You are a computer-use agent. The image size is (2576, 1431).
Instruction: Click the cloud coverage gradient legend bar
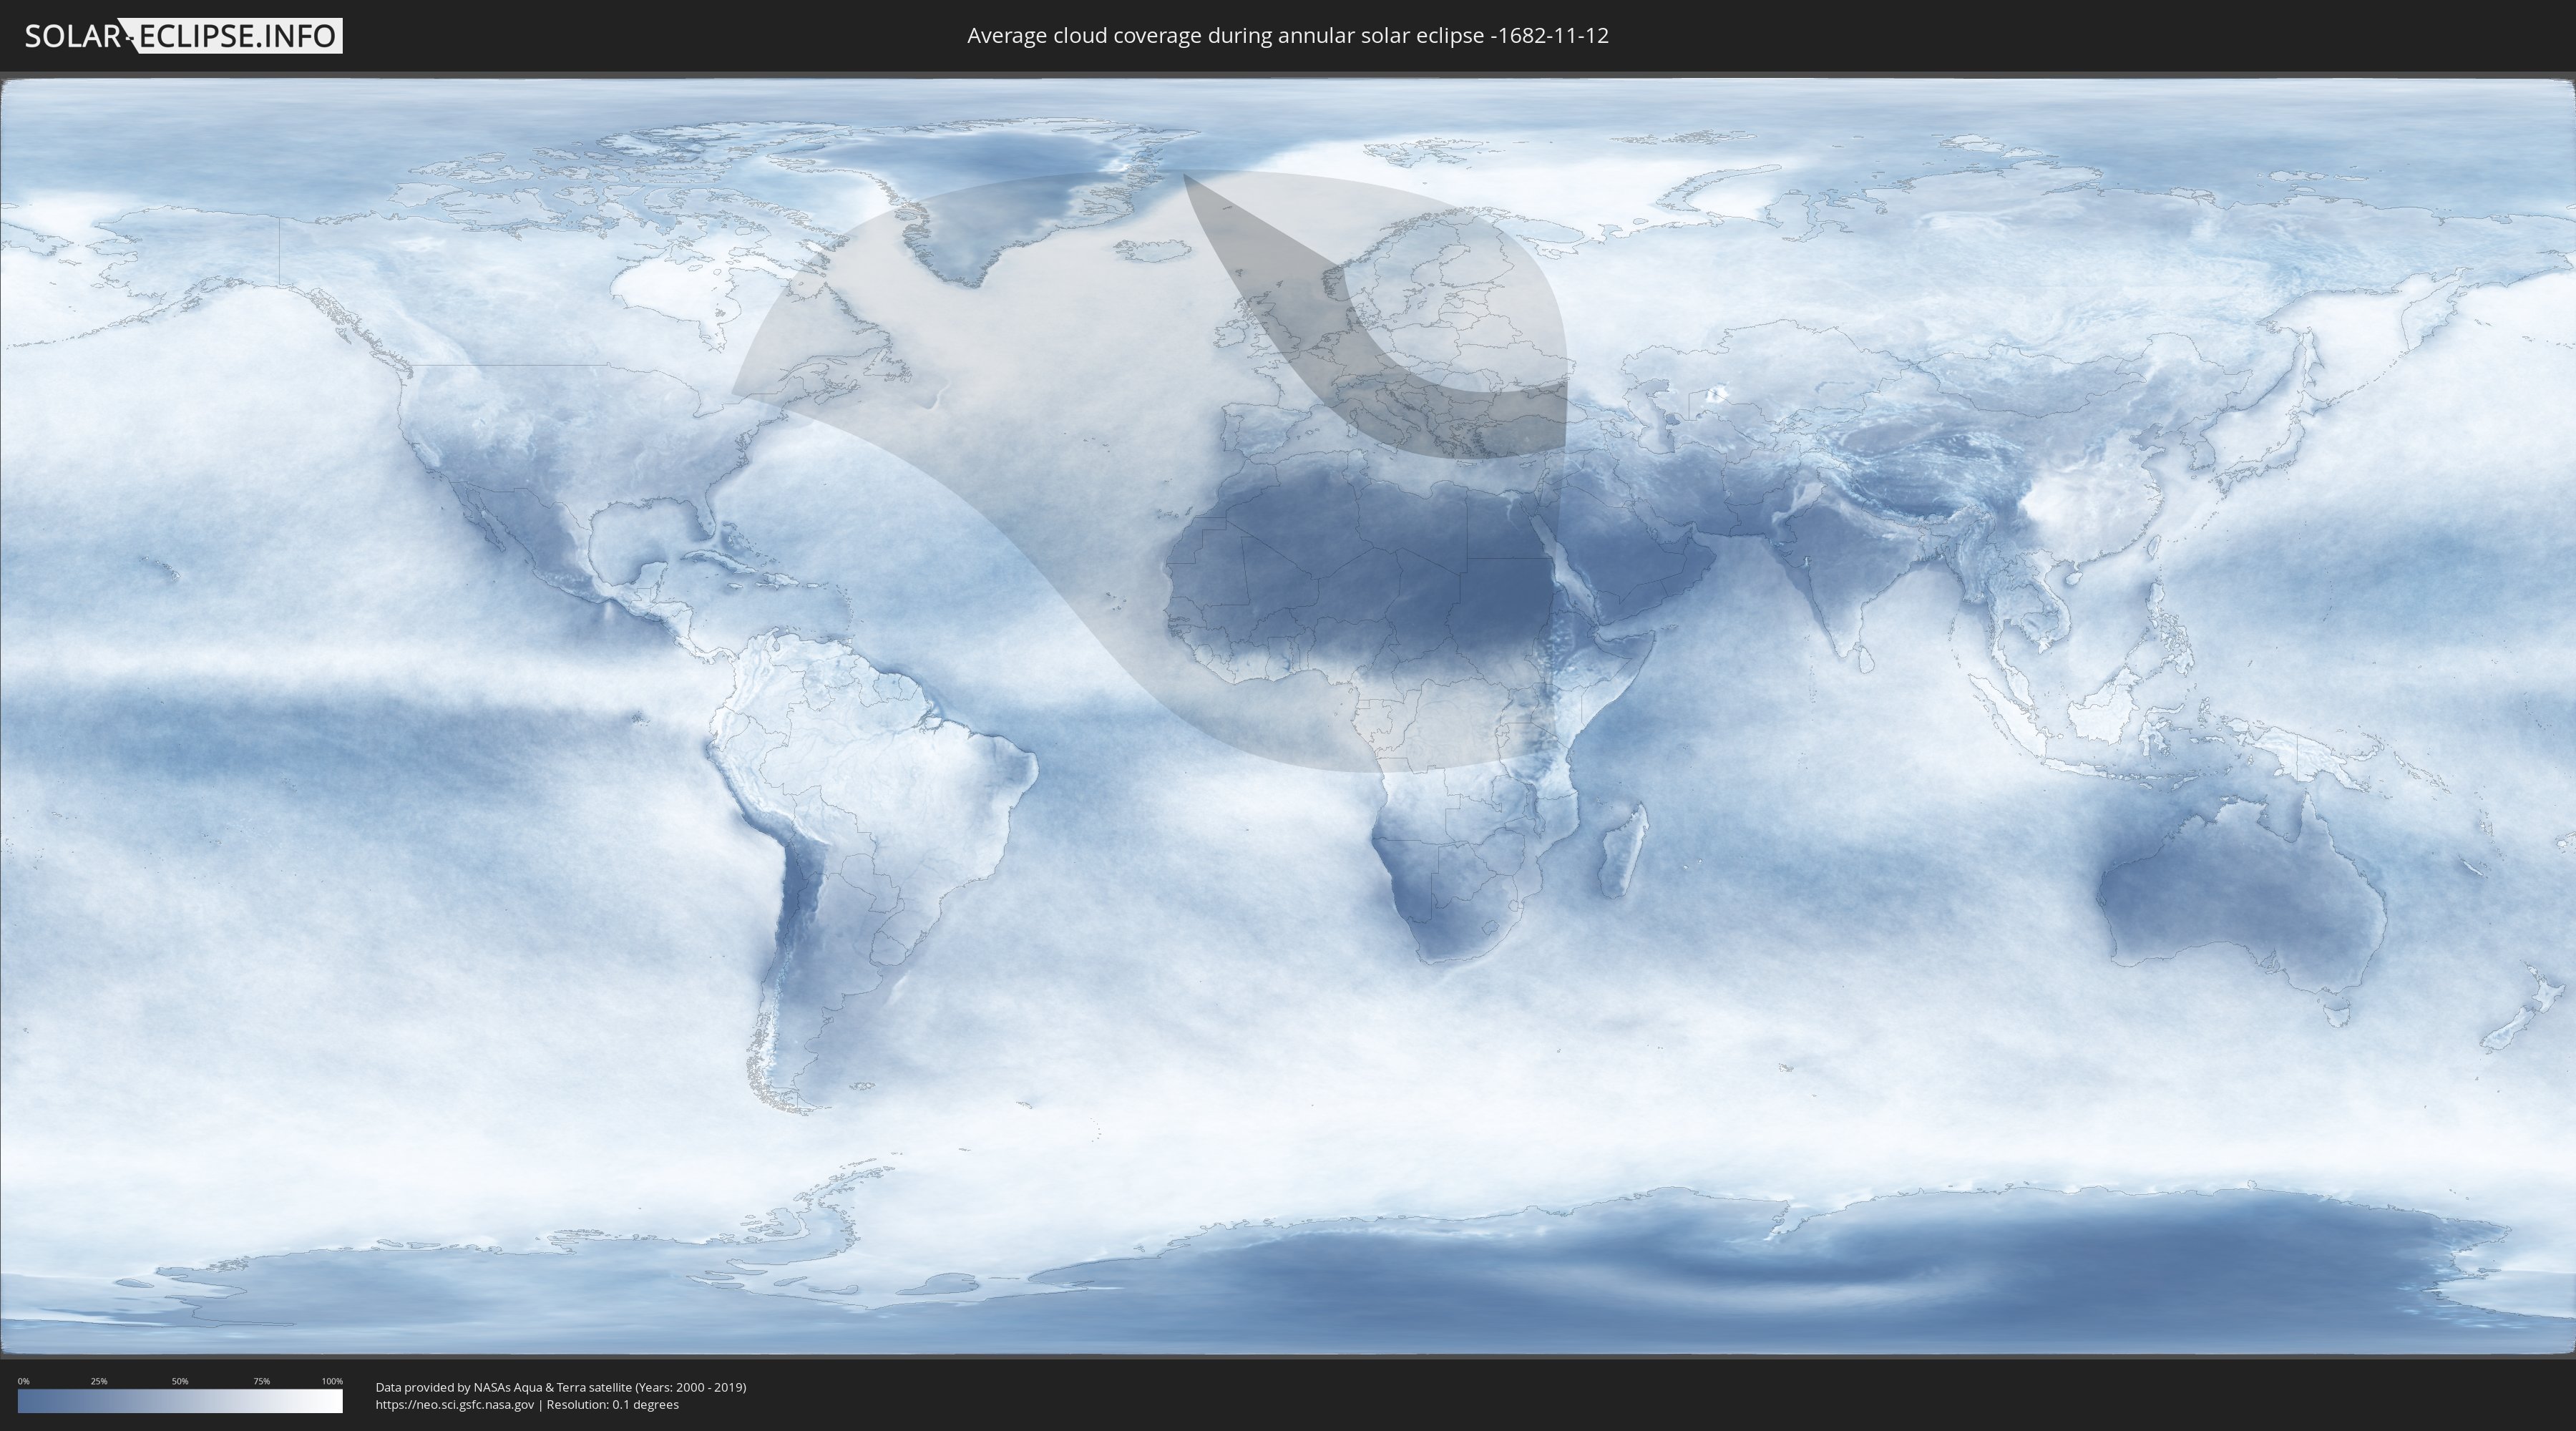click(x=180, y=1401)
